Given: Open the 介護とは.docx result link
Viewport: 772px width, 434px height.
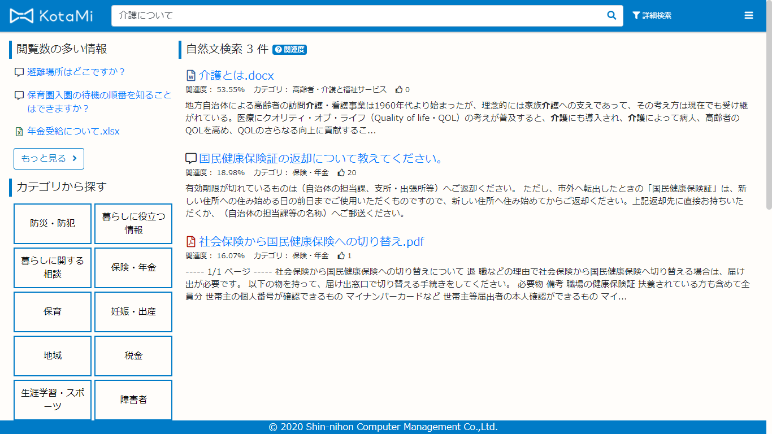Looking at the screenshot, I should click(x=236, y=76).
